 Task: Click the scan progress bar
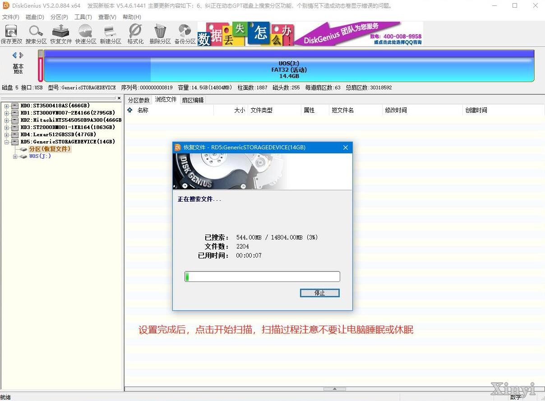coord(262,277)
